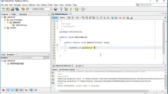The width and height of the screenshot is (168, 94).
Task: Collapse the comment fold at line 1
Action: 57,21
